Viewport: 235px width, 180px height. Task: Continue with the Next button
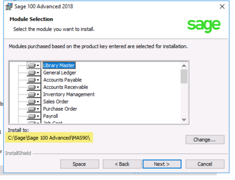pos(162,164)
